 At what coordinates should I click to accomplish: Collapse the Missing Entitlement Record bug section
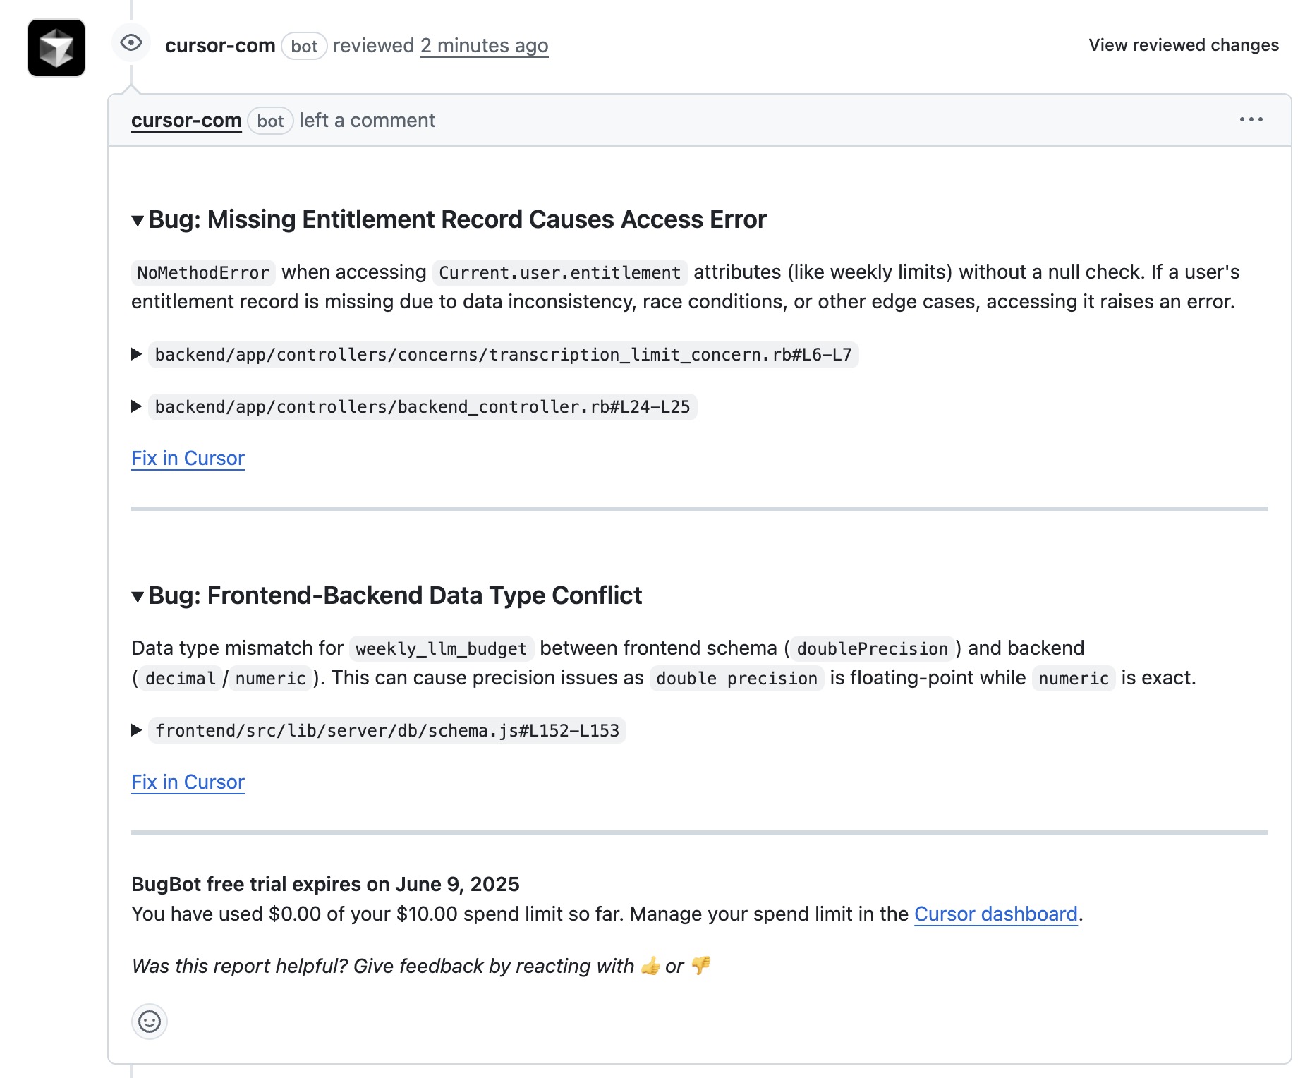[x=138, y=221]
